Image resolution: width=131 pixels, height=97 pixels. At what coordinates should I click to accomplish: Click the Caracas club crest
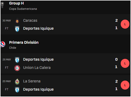(17, 21)
